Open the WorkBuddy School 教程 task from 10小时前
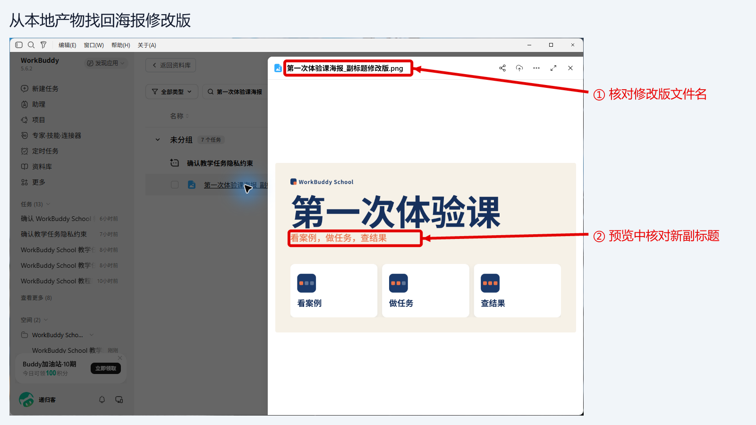The width and height of the screenshot is (756, 425). (69, 281)
